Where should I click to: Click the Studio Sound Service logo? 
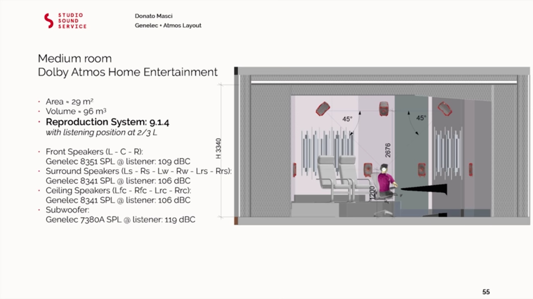click(x=65, y=21)
